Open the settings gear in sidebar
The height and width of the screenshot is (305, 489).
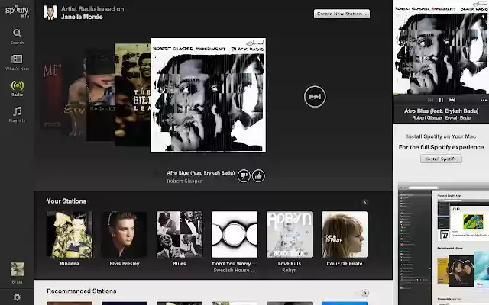pos(17,297)
